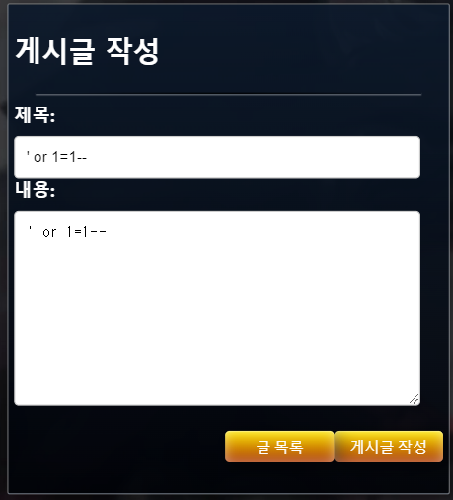Click '1=1--' inside the content textarea

86,232
